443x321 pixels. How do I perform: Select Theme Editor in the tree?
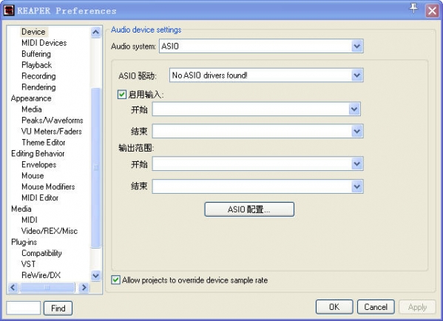coord(44,143)
